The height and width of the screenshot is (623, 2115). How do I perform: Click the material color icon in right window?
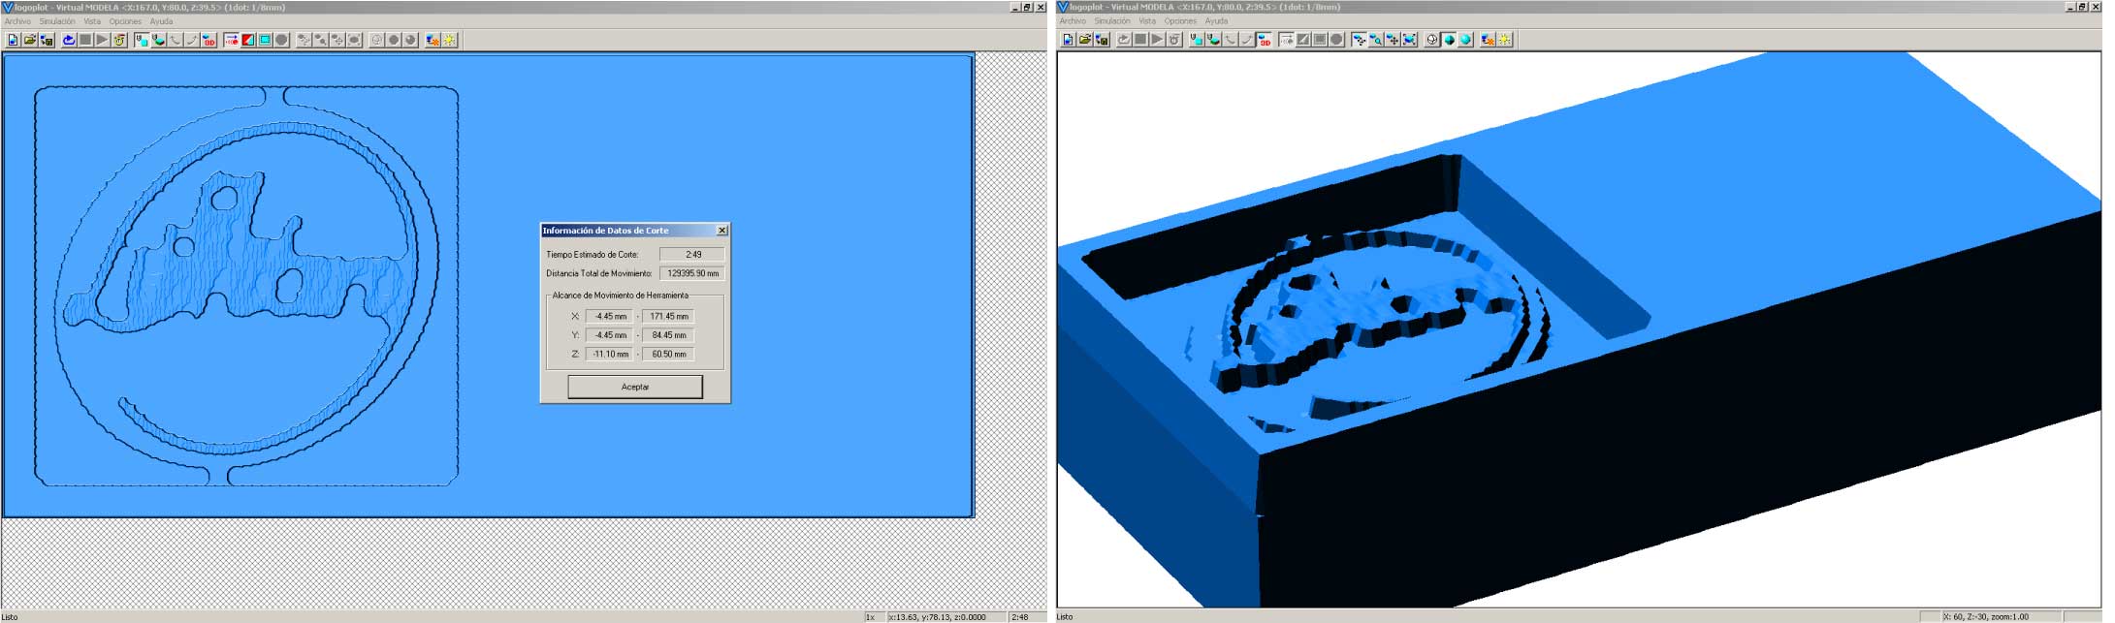1488,40
